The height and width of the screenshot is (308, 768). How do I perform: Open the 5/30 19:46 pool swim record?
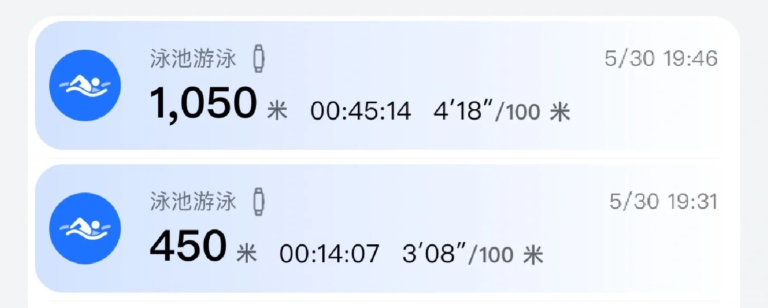384,85
